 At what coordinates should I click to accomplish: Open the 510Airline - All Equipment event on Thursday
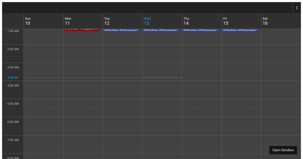click(201, 30)
